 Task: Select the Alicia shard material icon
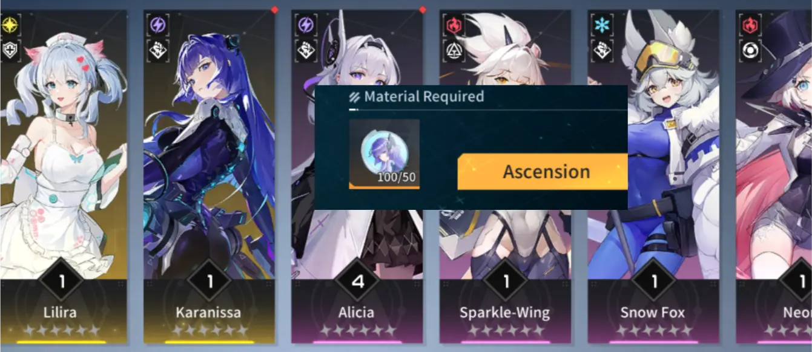click(385, 154)
